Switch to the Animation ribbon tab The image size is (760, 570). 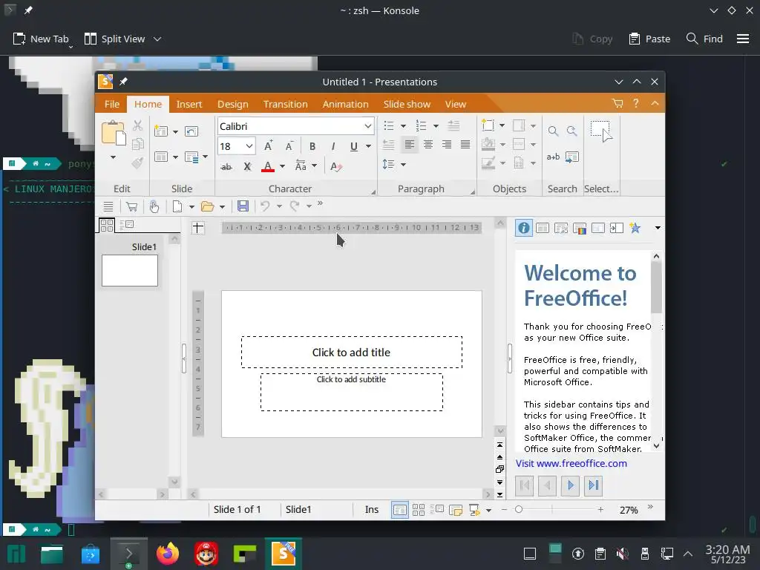click(x=346, y=104)
